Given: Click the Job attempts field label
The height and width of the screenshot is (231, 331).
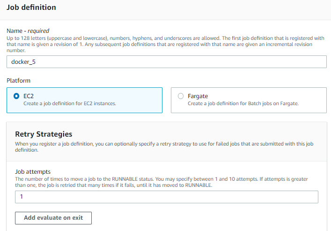Looking at the screenshot, I should click(33, 171).
